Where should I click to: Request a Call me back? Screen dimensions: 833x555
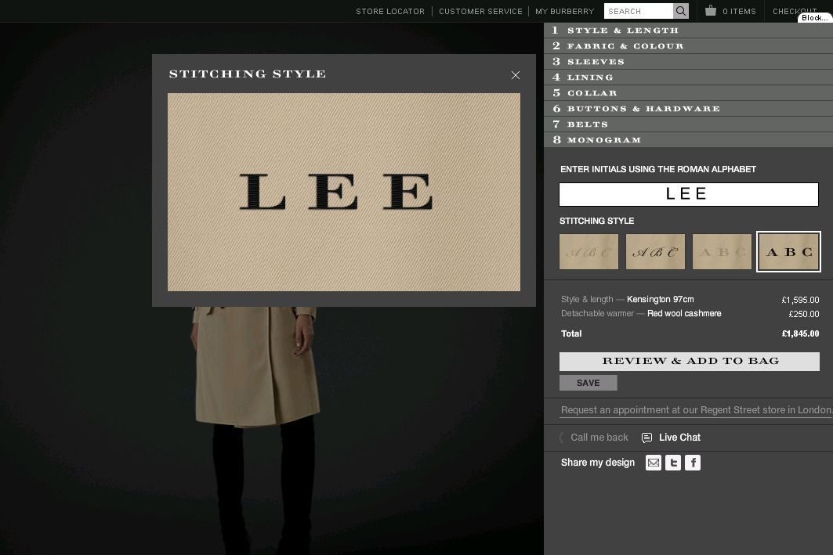pos(599,438)
